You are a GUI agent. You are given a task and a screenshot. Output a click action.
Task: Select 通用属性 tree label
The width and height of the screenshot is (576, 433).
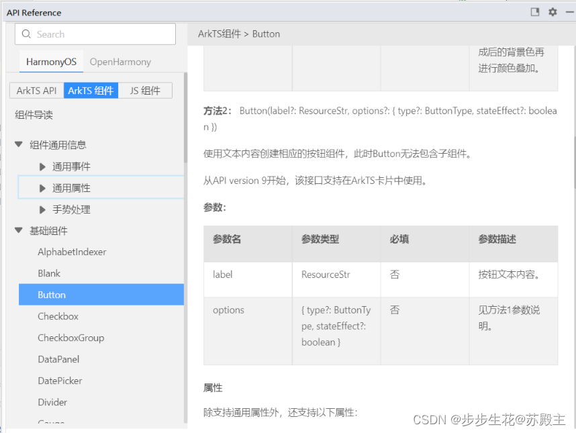(71, 188)
